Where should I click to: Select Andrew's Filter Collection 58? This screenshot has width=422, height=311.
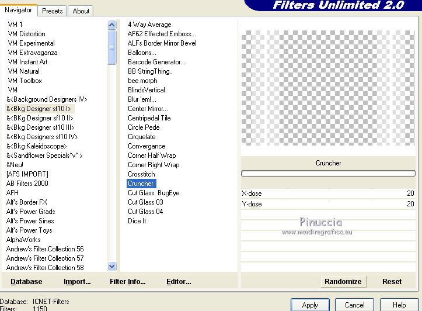45,268
